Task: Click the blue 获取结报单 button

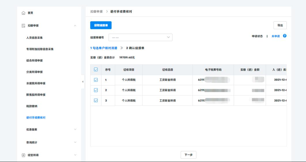Action: point(101,25)
